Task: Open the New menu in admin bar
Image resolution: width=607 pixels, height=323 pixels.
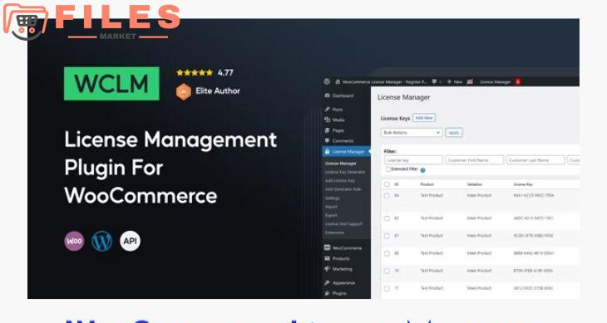Action: pyautogui.click(x=455, y=81)
